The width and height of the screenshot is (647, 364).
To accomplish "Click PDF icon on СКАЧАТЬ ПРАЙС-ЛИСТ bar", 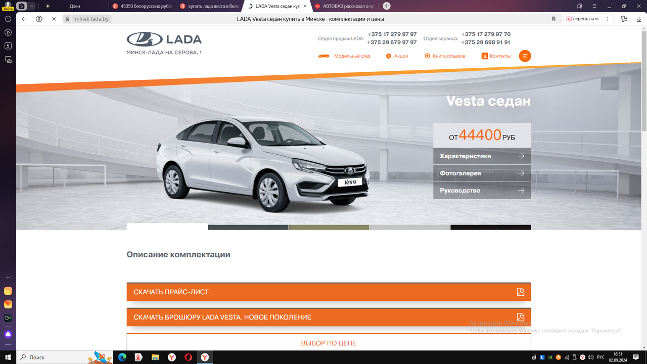I will 520,292.
